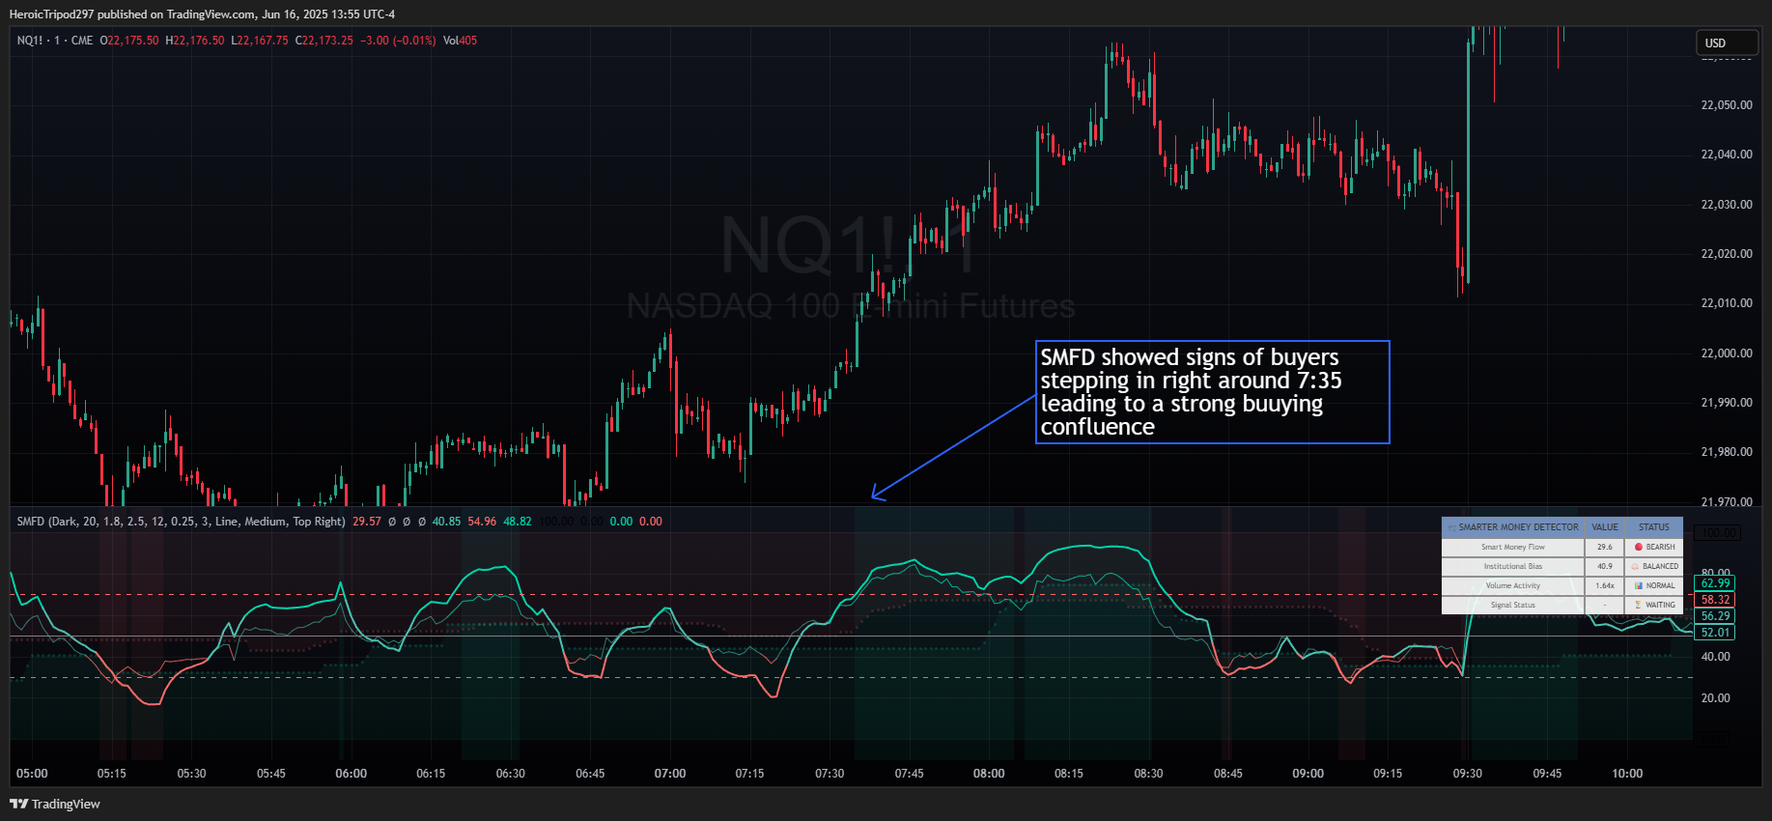Click the SMFD value 54.96

pyautogui.click(x=482, y=522)
